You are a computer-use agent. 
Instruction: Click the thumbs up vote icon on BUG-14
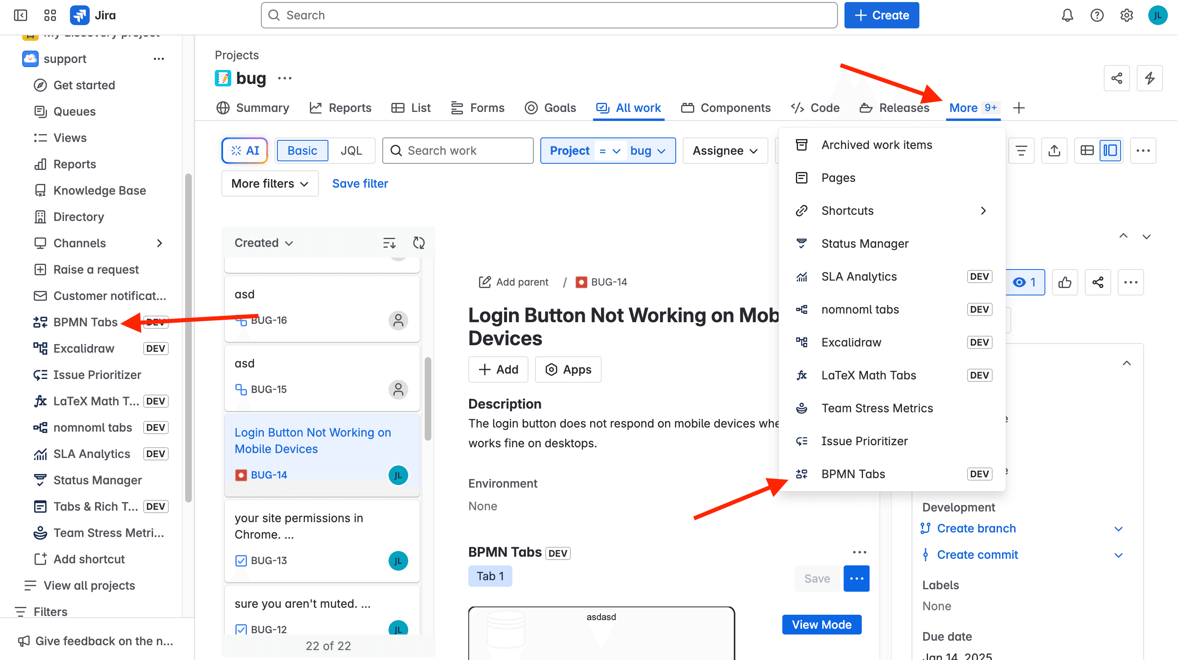click(1065, 282)
